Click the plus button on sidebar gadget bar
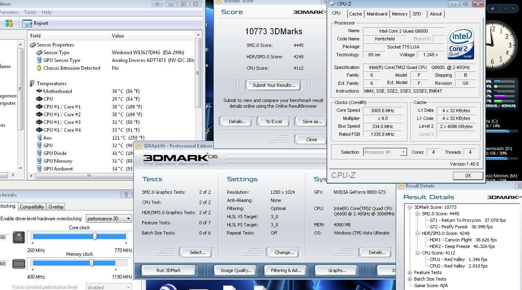The width and height of the screenshot is (522, 290). [x=493, y=8]
